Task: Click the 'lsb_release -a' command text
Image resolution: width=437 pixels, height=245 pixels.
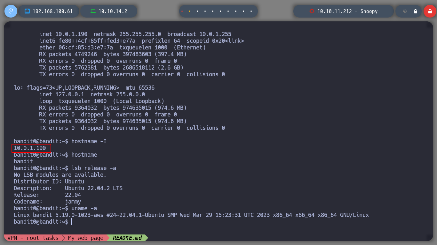Action: 94,168
